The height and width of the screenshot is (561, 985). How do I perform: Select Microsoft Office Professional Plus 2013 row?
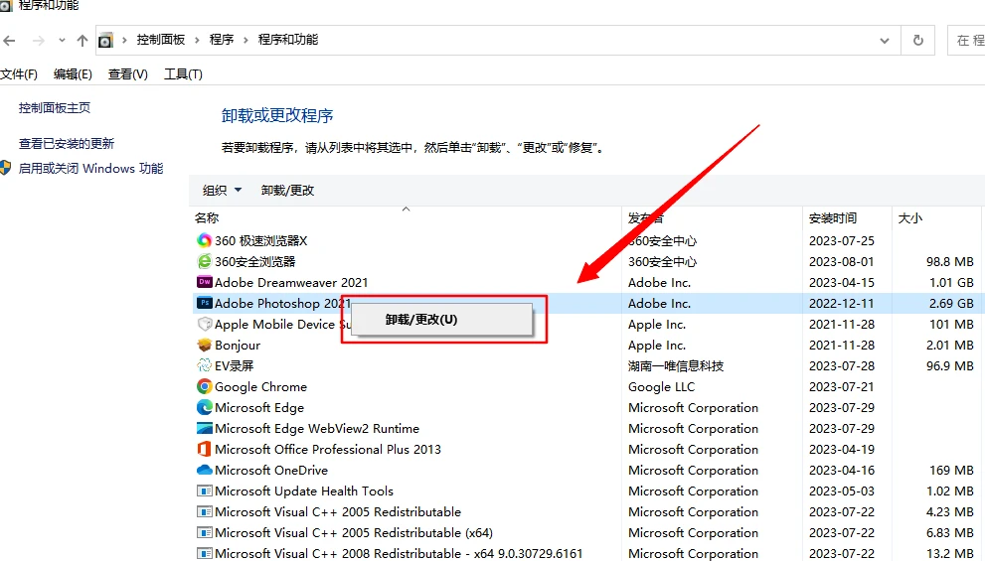[x=328, y=450]
